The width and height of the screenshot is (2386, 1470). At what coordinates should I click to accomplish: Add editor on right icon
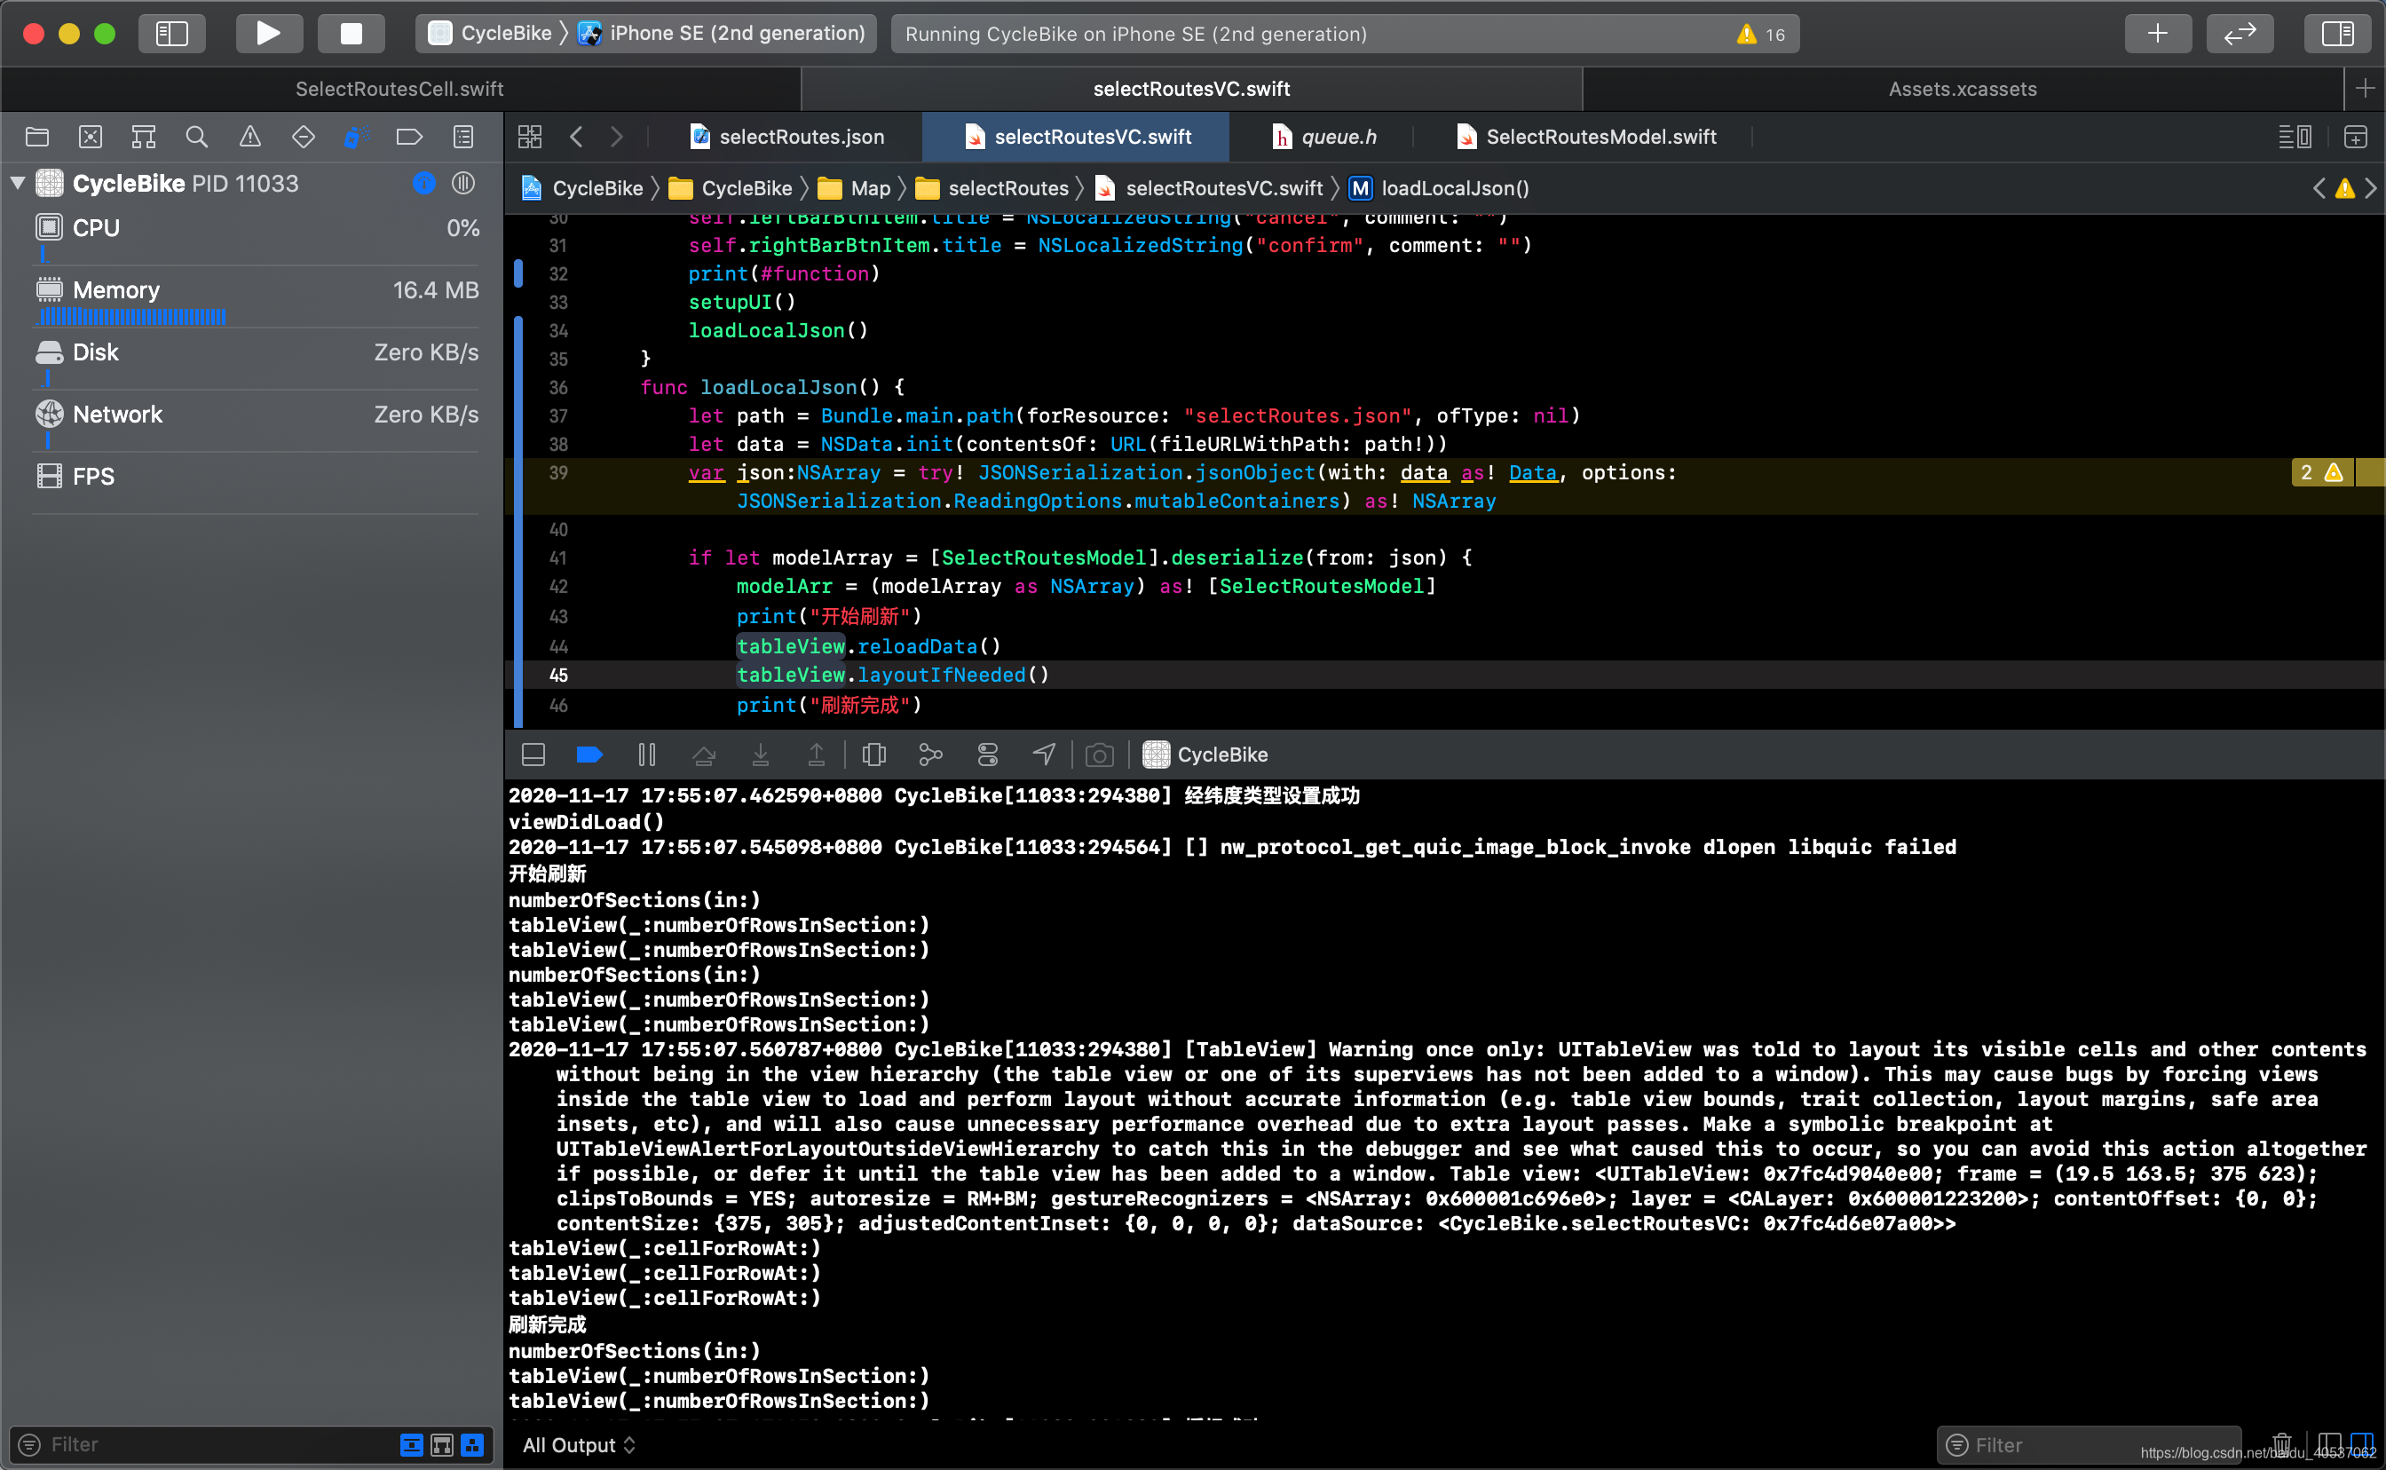tap(2356, 137)
